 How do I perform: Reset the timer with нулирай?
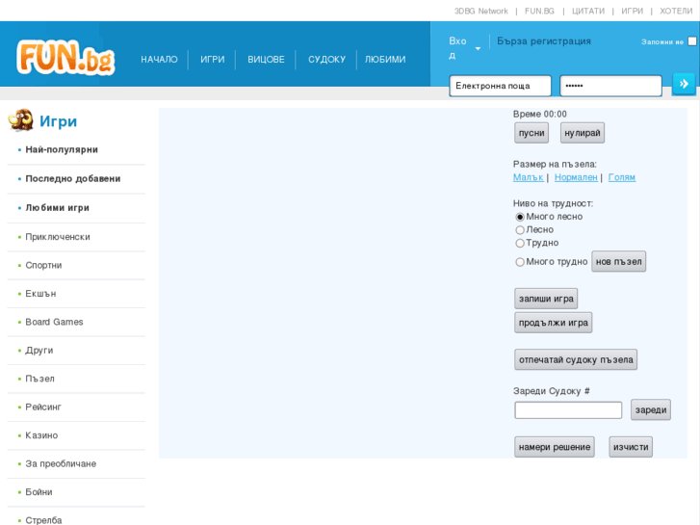pyautogui.click(x=583, y=133)
